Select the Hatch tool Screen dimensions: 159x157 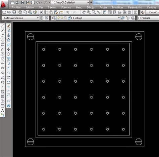2,91
